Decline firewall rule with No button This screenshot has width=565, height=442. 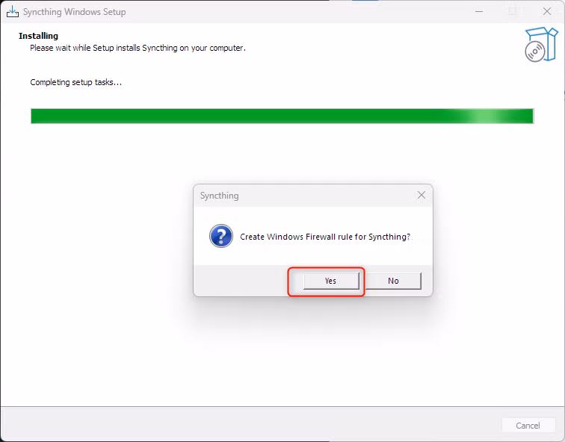point(393,281)
